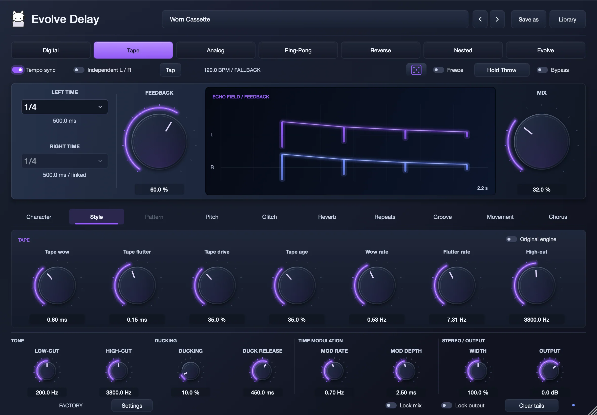Open the preset Library
The image size is (597, 415).
pyautogui.click(x=567, y=19)
